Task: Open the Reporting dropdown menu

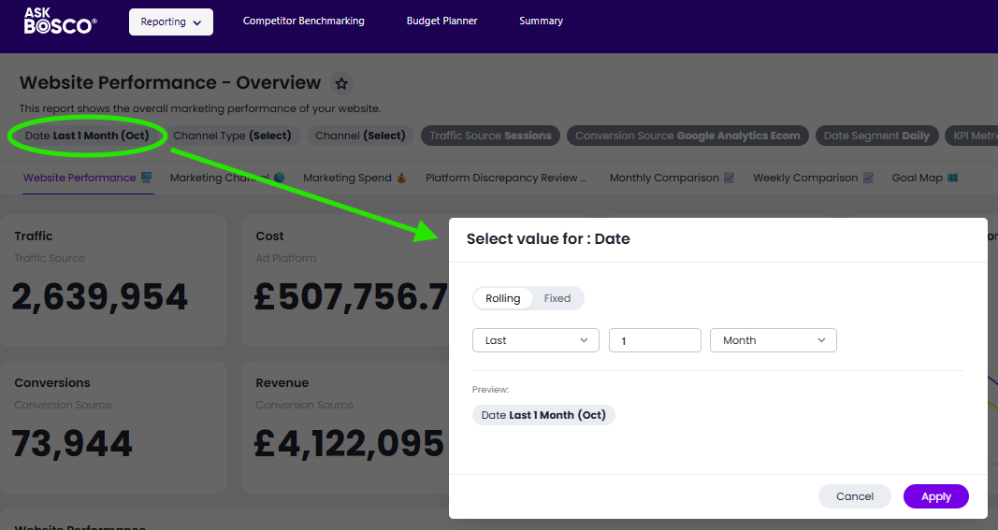Action: [171, 22]
